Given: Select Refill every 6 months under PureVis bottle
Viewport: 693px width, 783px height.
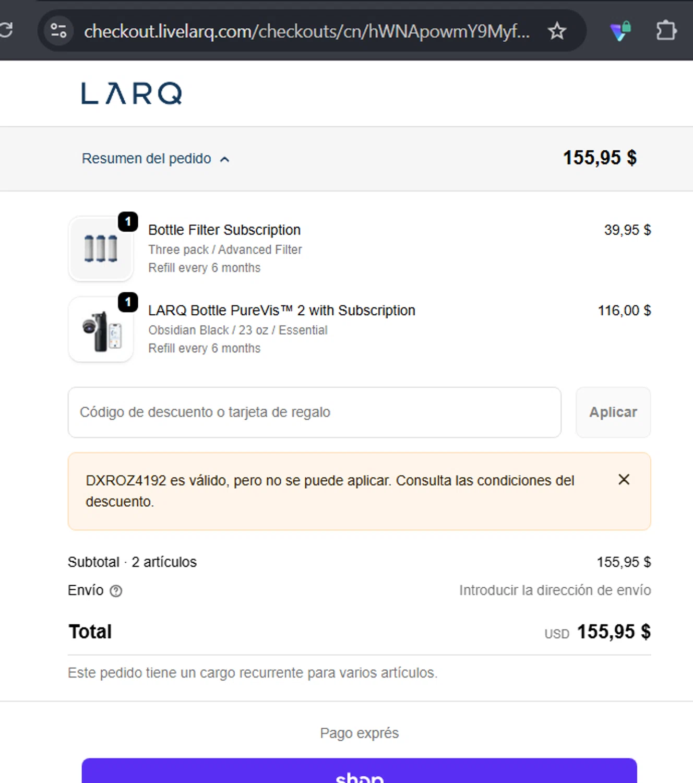Looking at the screenshot, I should click(x=204, y=348).
